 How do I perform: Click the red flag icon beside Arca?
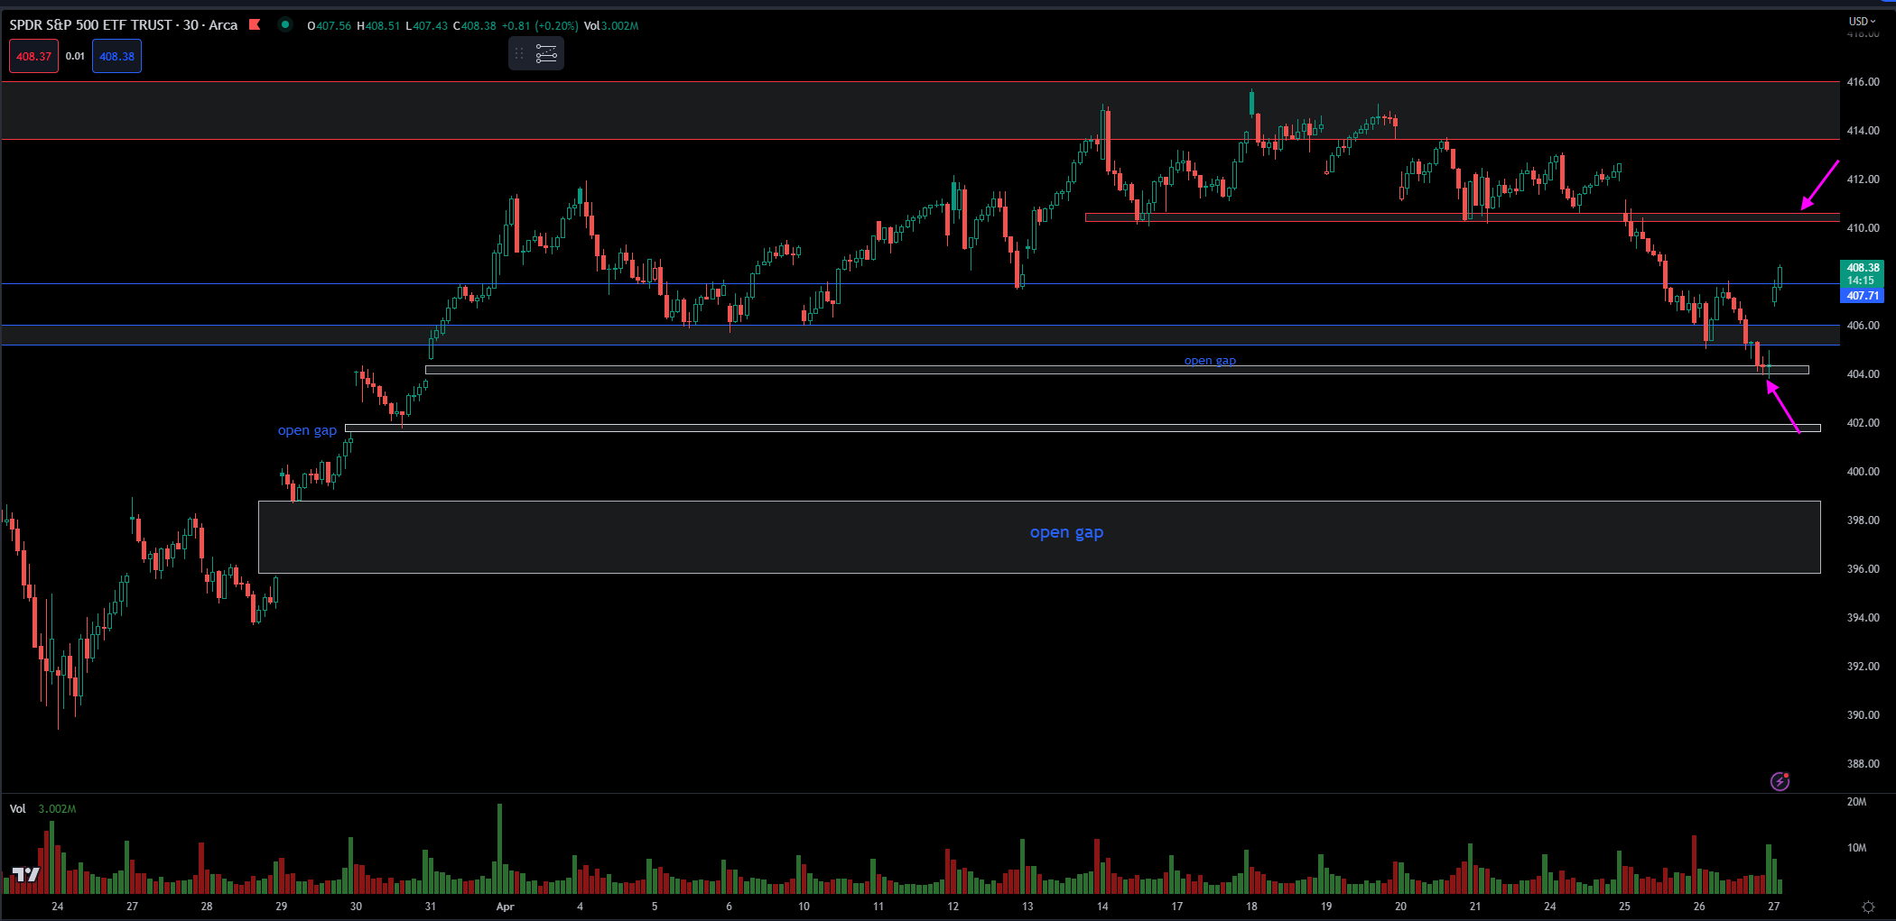(x=255, y=25)
